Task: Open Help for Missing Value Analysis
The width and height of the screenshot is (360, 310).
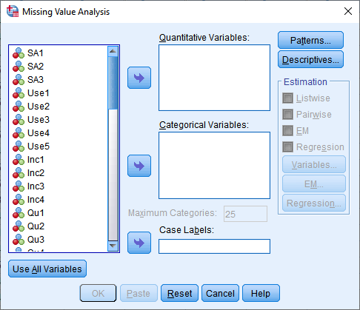Action: (261, 293)
